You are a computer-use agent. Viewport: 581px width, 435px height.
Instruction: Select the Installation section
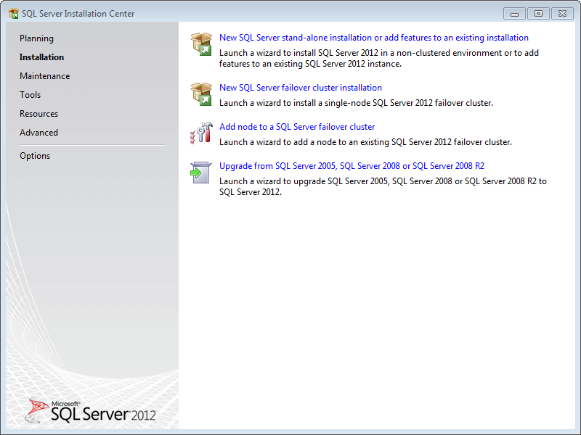point(41,57)
